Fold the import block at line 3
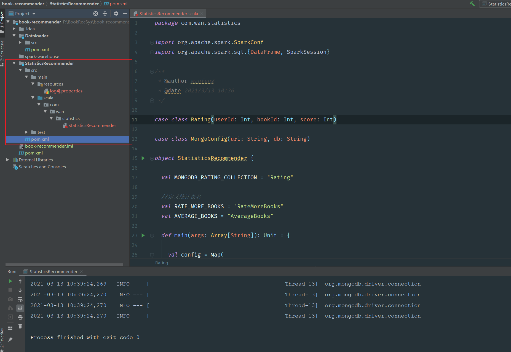Screen dimensions: 511x352 click(152, 42)
